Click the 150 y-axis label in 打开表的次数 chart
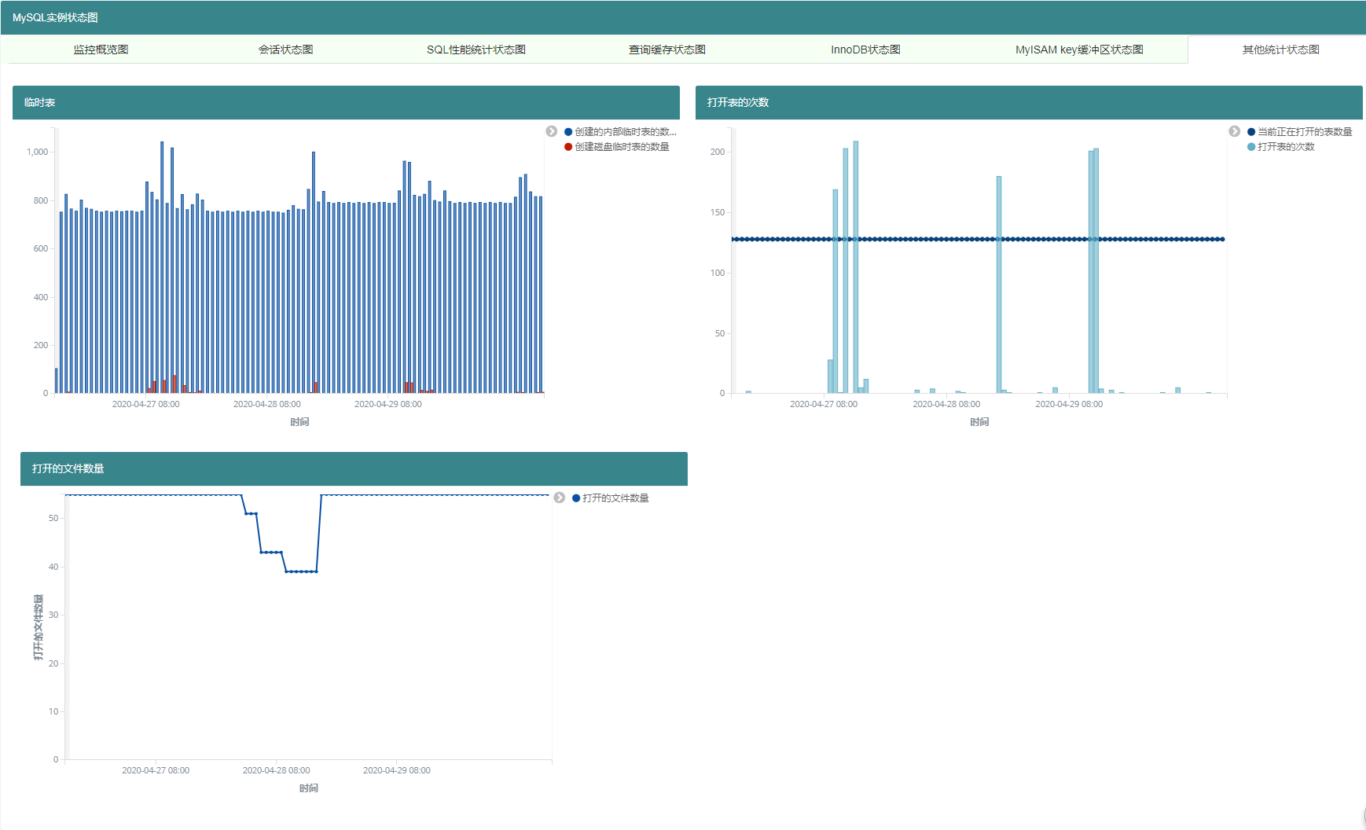This screenshot has width=1366, height=830. (x=718, y=212)
